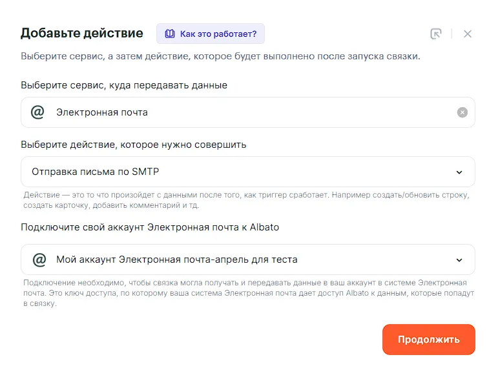Click the 'Выберите сервис, куда передавать данные' label
Image resolution: width=498 pixels, height=377 pixels.
[x=124, y=85]
